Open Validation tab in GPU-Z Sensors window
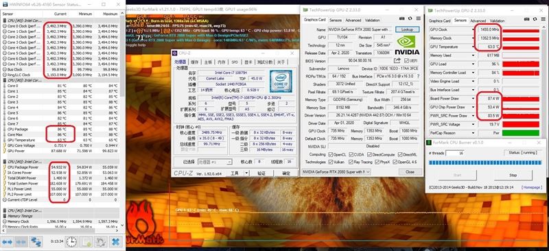 497,21
